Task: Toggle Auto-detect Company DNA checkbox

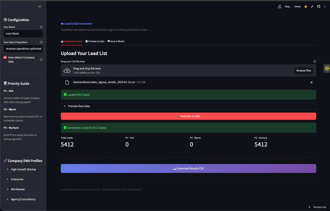Action: coord(5,58)
